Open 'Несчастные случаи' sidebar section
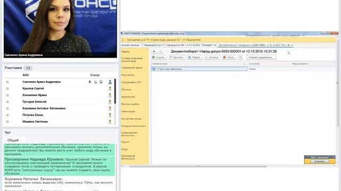341x191 pixels. [x=132, y=119]
